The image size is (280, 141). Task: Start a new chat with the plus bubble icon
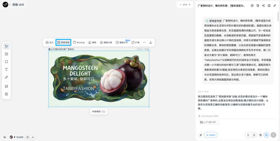252,6
